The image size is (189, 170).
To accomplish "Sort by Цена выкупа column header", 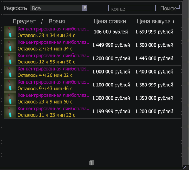I will tap(154, 22).
